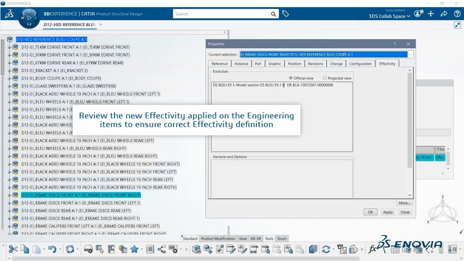Click the tag icon beside search box
The image size is (464, 261).
[285, 14]
